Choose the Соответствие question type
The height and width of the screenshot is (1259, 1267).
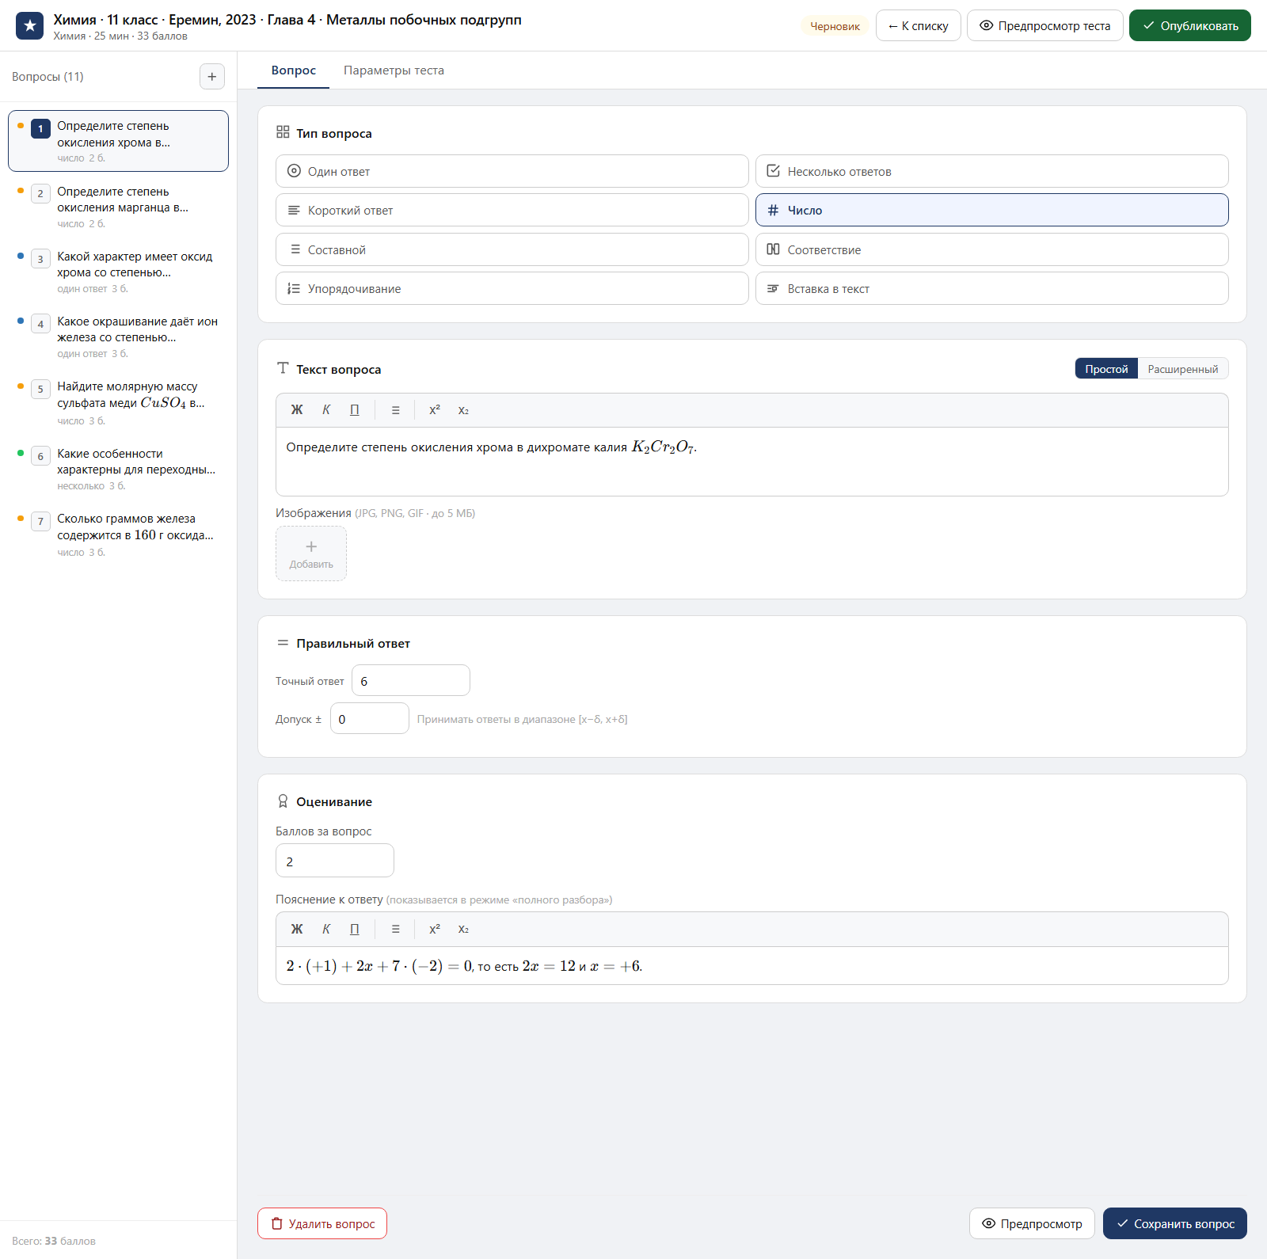(991, 249)
